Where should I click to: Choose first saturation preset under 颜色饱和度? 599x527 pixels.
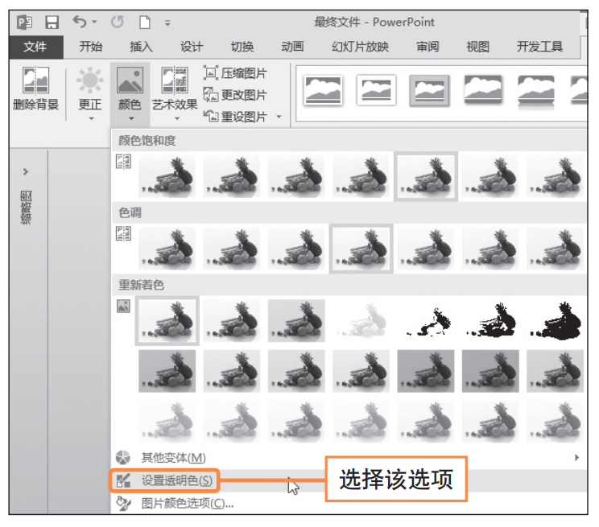(x=167, y=176)
